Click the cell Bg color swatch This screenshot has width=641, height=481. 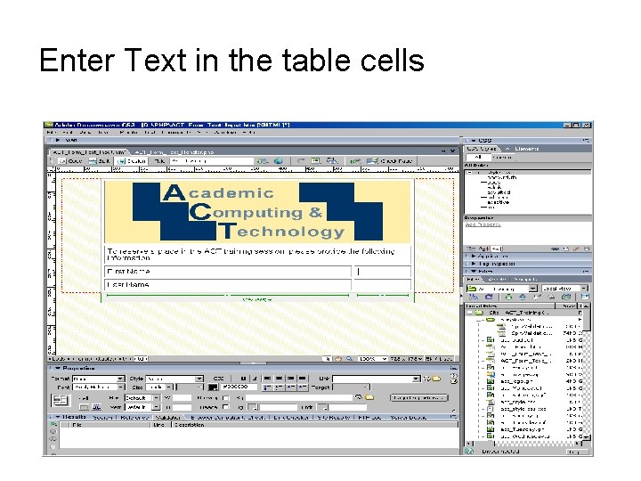pyautogui.click(x=253, y=407)
